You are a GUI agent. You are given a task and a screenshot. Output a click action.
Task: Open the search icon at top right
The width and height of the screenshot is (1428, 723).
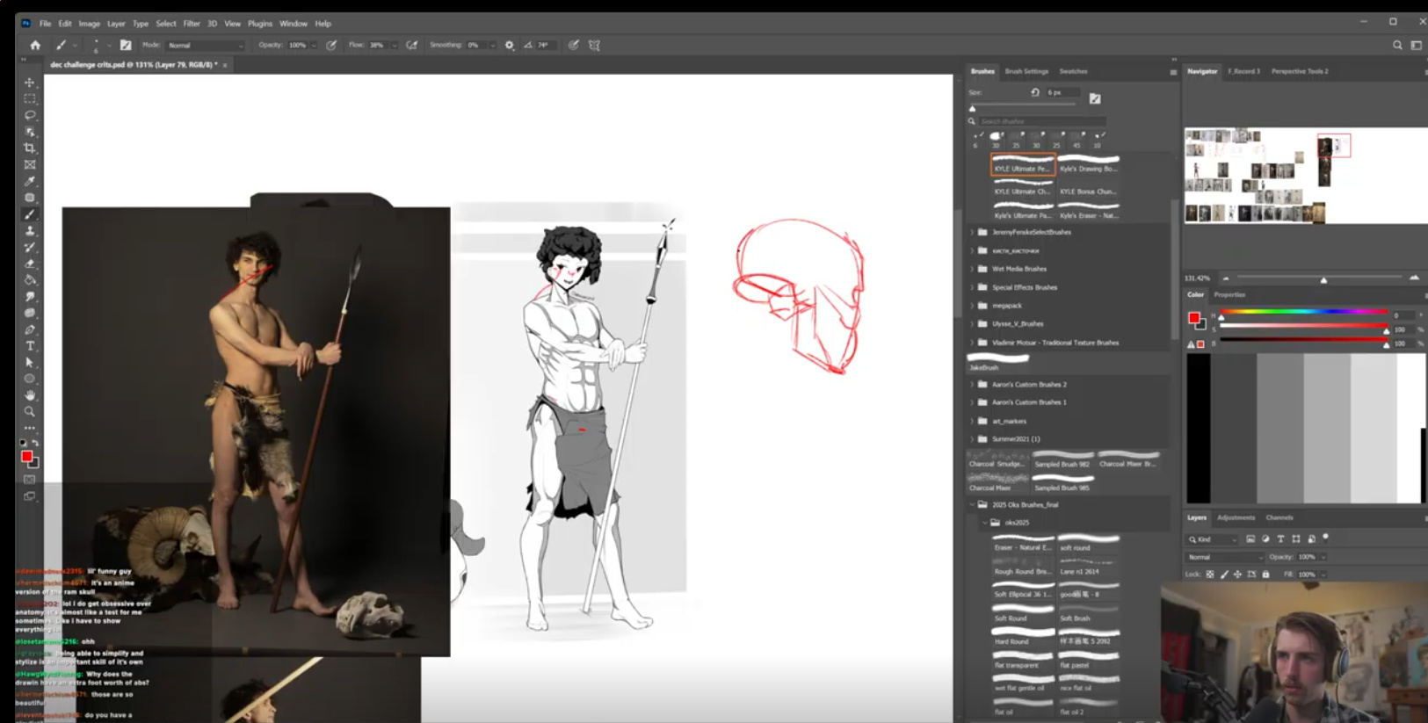click(1397, 45)
